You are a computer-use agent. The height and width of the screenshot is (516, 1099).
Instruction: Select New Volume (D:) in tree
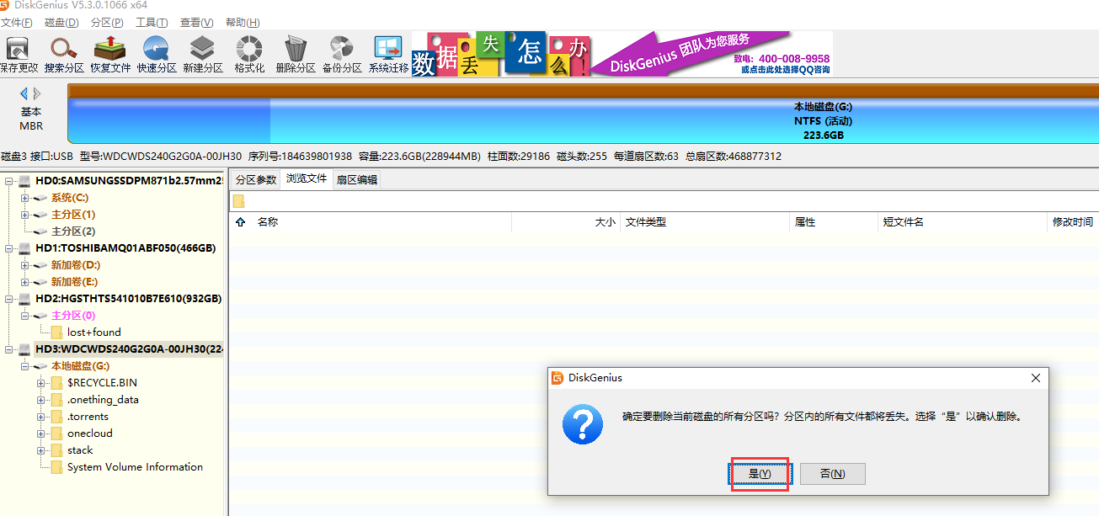(75, 265)
